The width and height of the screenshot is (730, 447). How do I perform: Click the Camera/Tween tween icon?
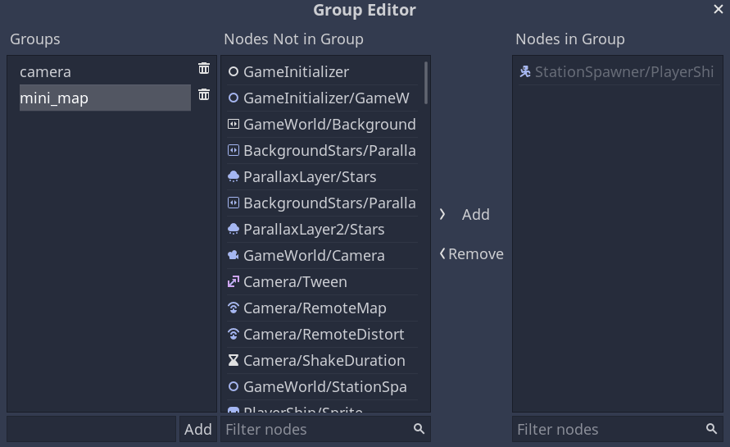pos(234,281)
